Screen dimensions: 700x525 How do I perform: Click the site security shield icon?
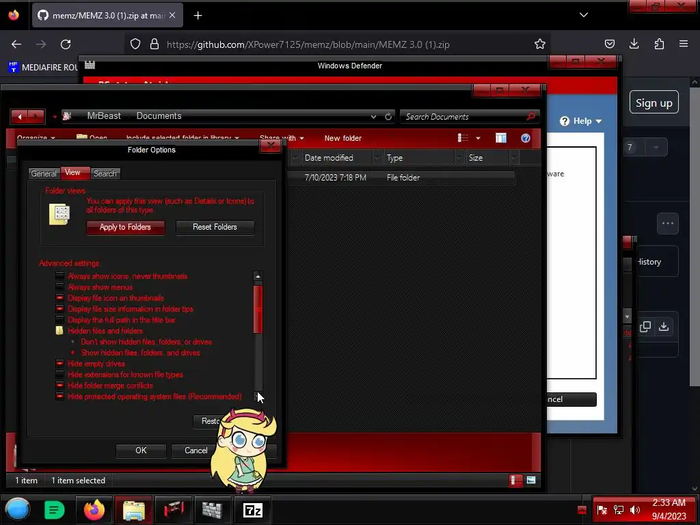[135, 44]
